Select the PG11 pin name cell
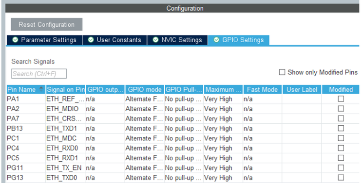 point(26,168)
